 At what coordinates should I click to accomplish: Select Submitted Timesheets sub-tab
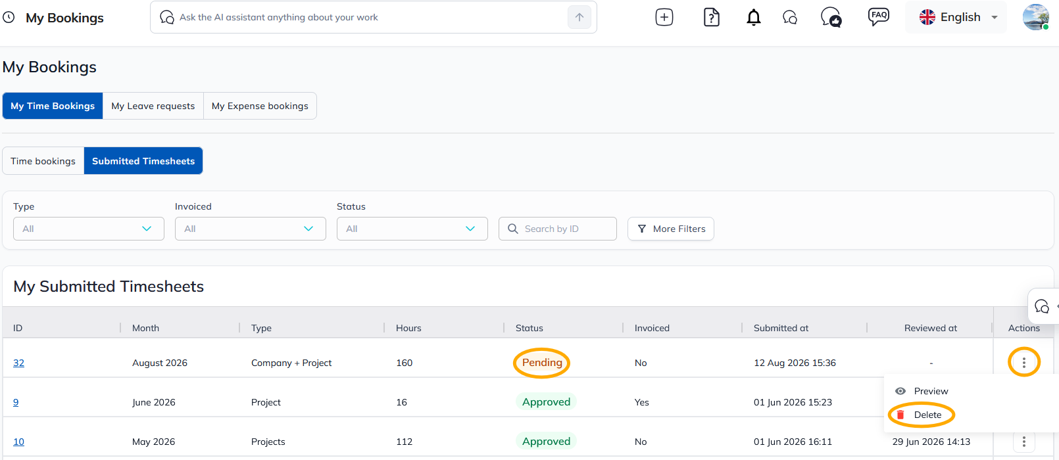pyautogui.click(x=143, y=161)
